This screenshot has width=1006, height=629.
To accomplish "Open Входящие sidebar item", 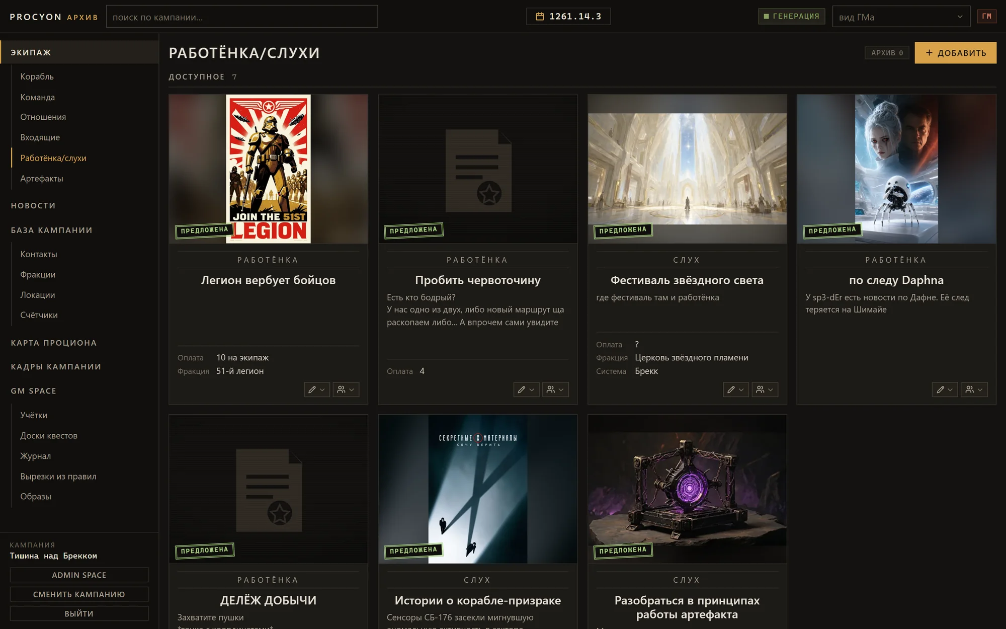I will tap(40, 137).
